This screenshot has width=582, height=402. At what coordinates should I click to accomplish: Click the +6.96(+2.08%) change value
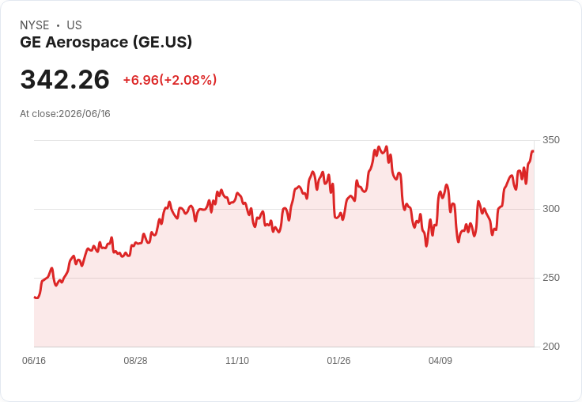point(170,80)
